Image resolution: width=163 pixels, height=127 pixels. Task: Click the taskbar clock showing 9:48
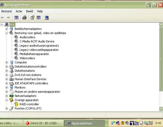pyautogui.click(x=158, y=123)
